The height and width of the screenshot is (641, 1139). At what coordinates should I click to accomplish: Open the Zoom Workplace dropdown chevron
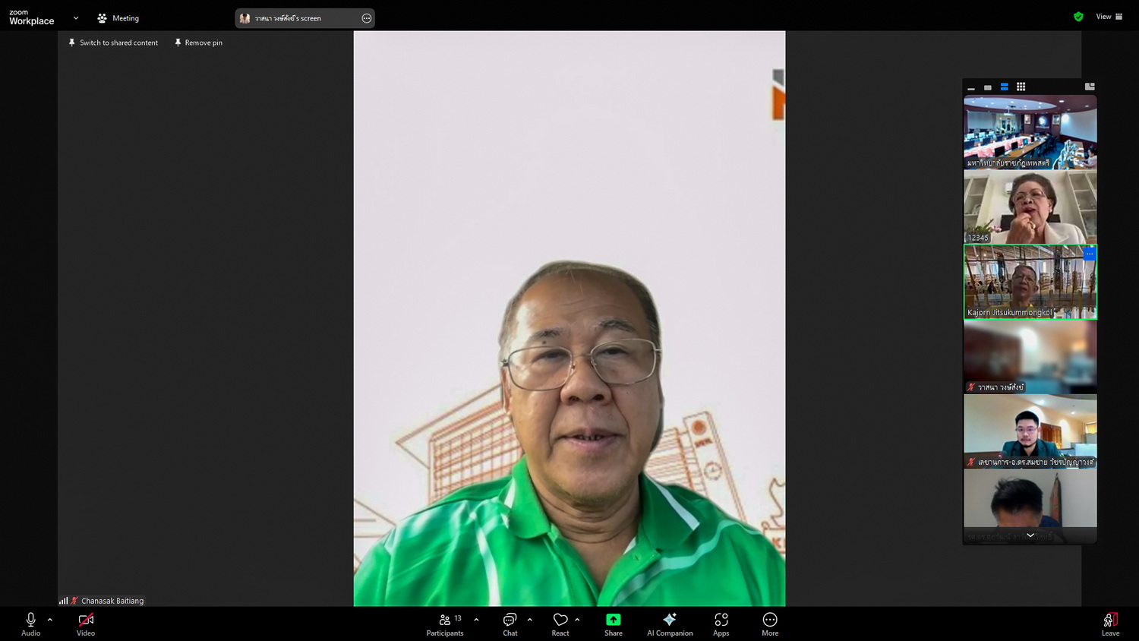pyautogui.click(x=76, y=17)
